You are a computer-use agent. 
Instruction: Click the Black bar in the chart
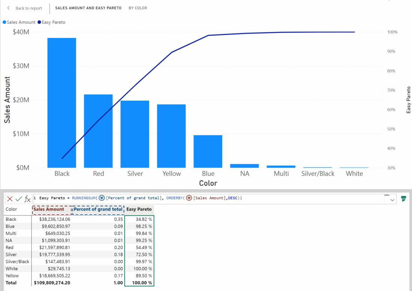pos(62,102)
